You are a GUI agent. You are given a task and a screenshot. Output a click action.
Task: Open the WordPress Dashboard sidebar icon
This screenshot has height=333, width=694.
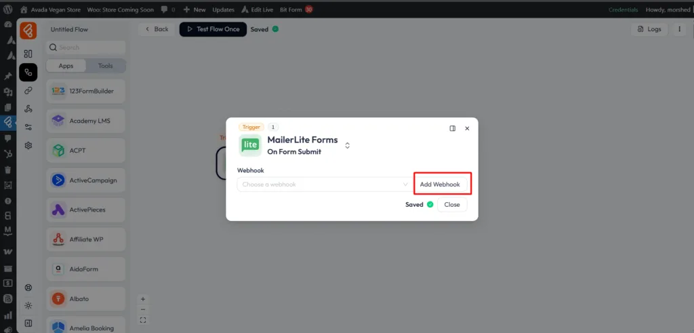(8, 24)
